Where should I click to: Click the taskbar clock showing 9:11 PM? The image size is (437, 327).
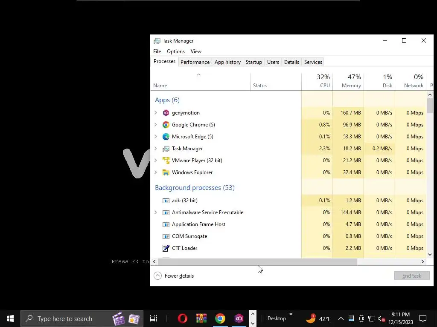click(x=400, y=318)
